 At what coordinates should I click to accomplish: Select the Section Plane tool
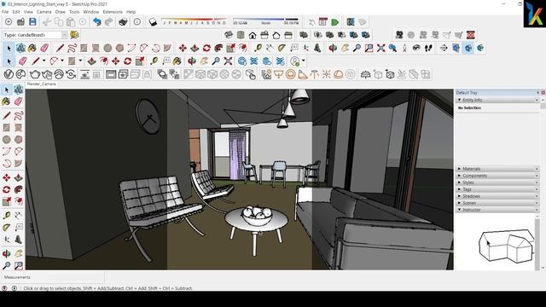444,48
